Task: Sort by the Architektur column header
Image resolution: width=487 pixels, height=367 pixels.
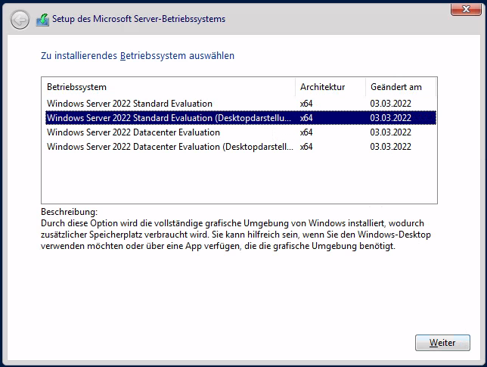Action: click(330, 87)
